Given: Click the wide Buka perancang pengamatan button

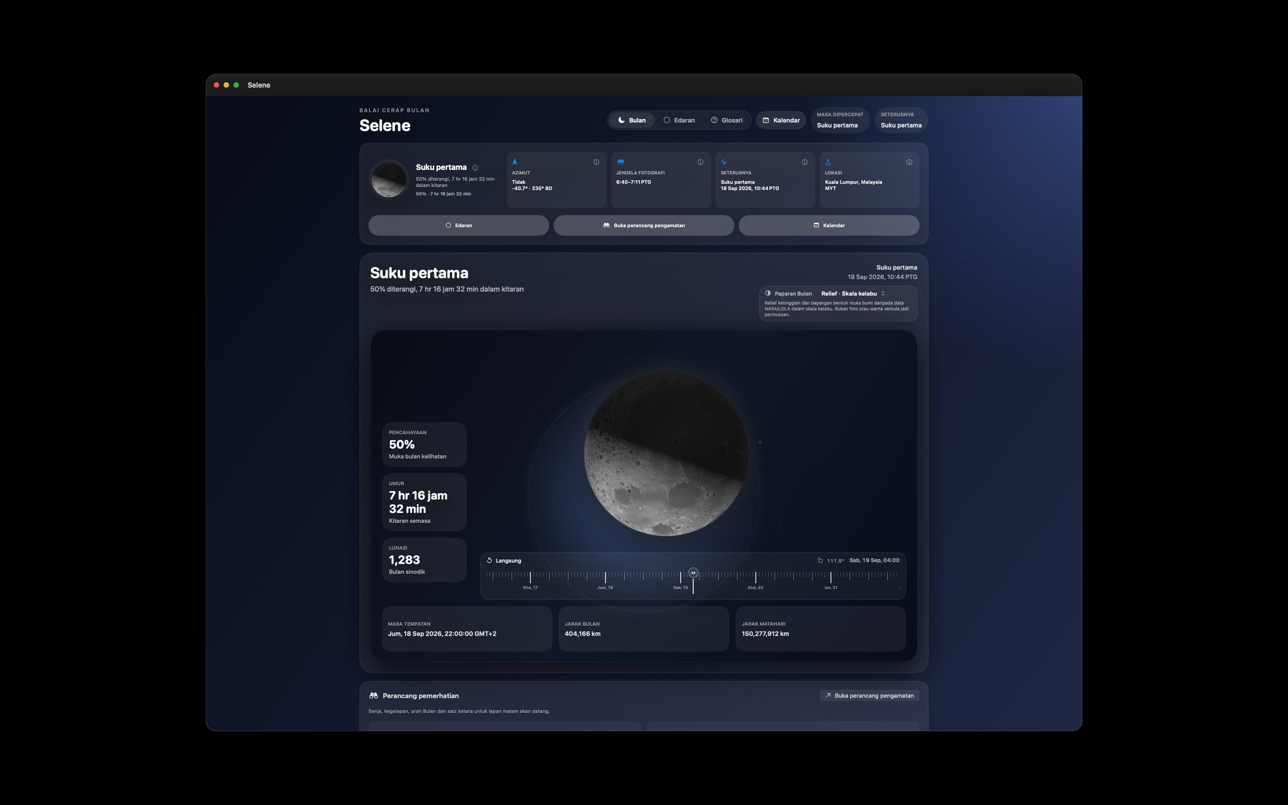Looking at the screenshot, I should [x=644, y=225].
